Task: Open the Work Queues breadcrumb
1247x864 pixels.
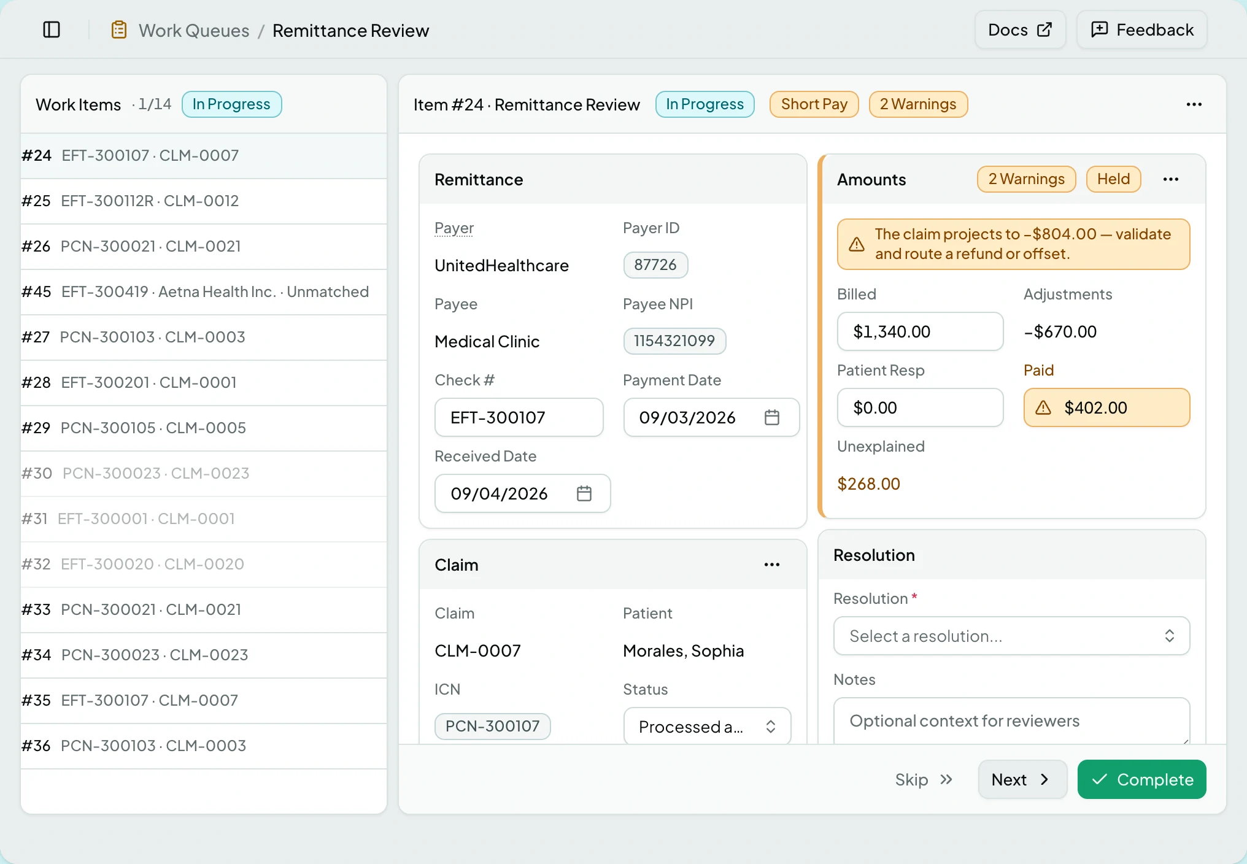Action: 194,30
